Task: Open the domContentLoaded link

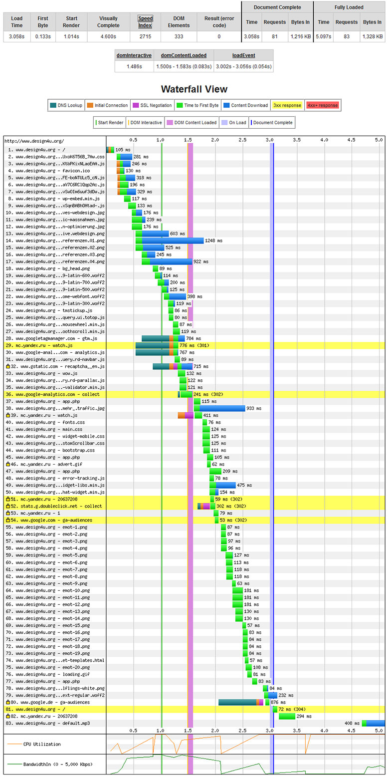Action: pos(184,55)
